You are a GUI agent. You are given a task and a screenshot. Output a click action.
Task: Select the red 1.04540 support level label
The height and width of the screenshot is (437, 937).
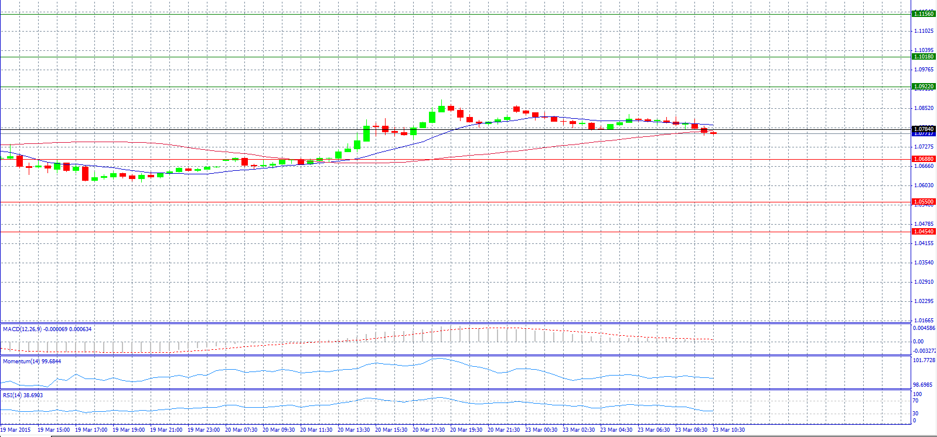(x=924, y=232)
